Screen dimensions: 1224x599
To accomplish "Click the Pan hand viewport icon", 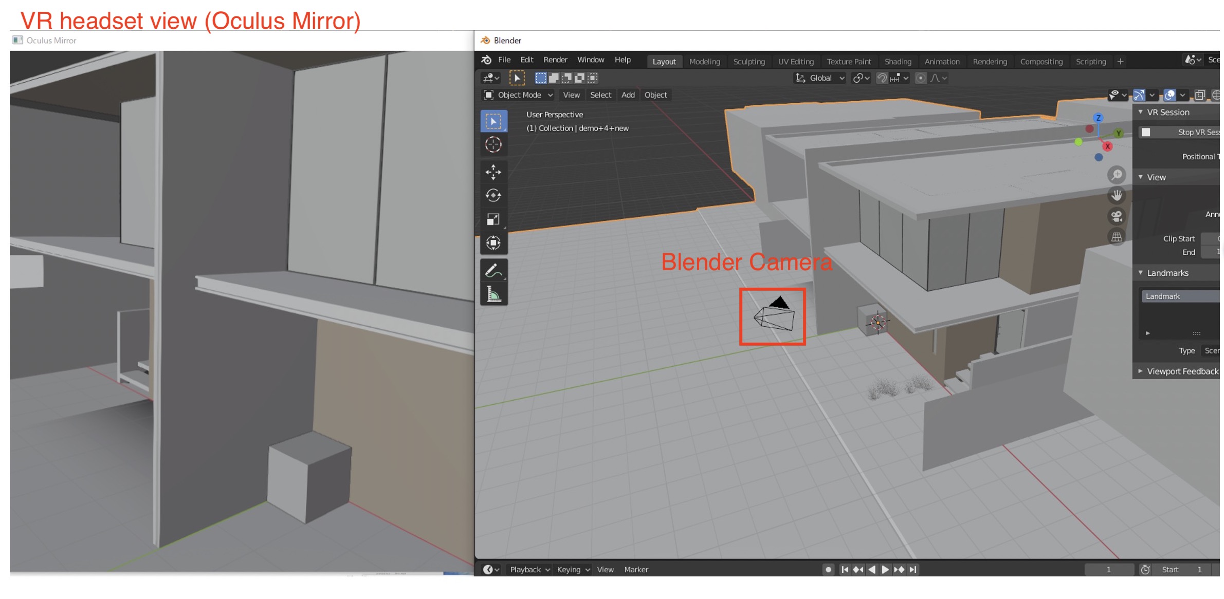I will click(x=1117, y=196).
